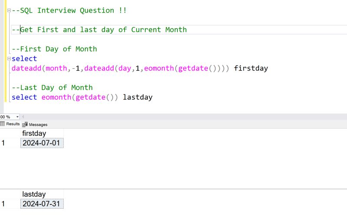Click the lastday alias in the query
347x223 pixels.
tap(137, 97)
